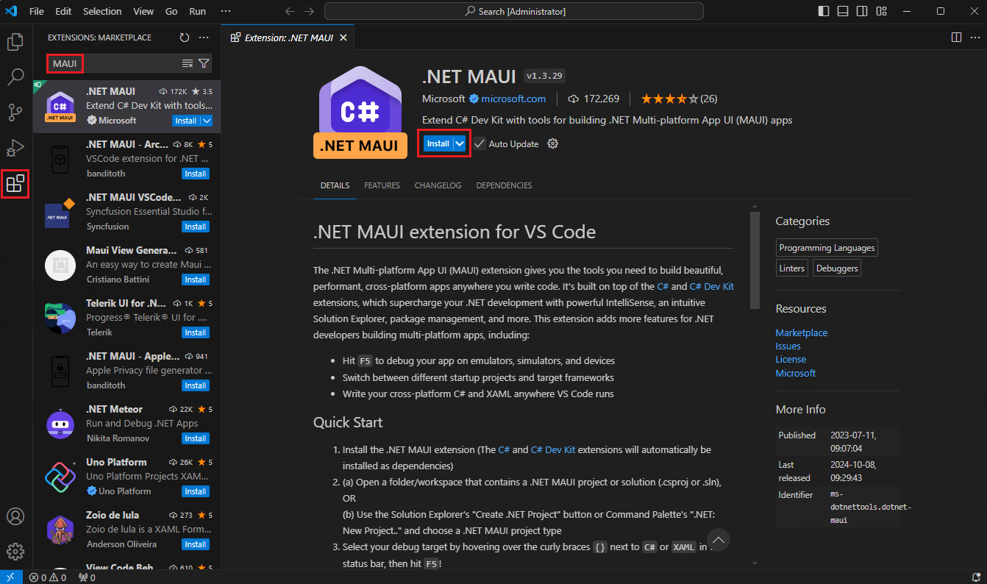This screenshot has width=987, height=584.
Task: Switch to the CHANGELOG tab
Action: pos(438,185)
